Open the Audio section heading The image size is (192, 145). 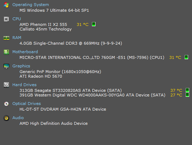tap(18, 118)
